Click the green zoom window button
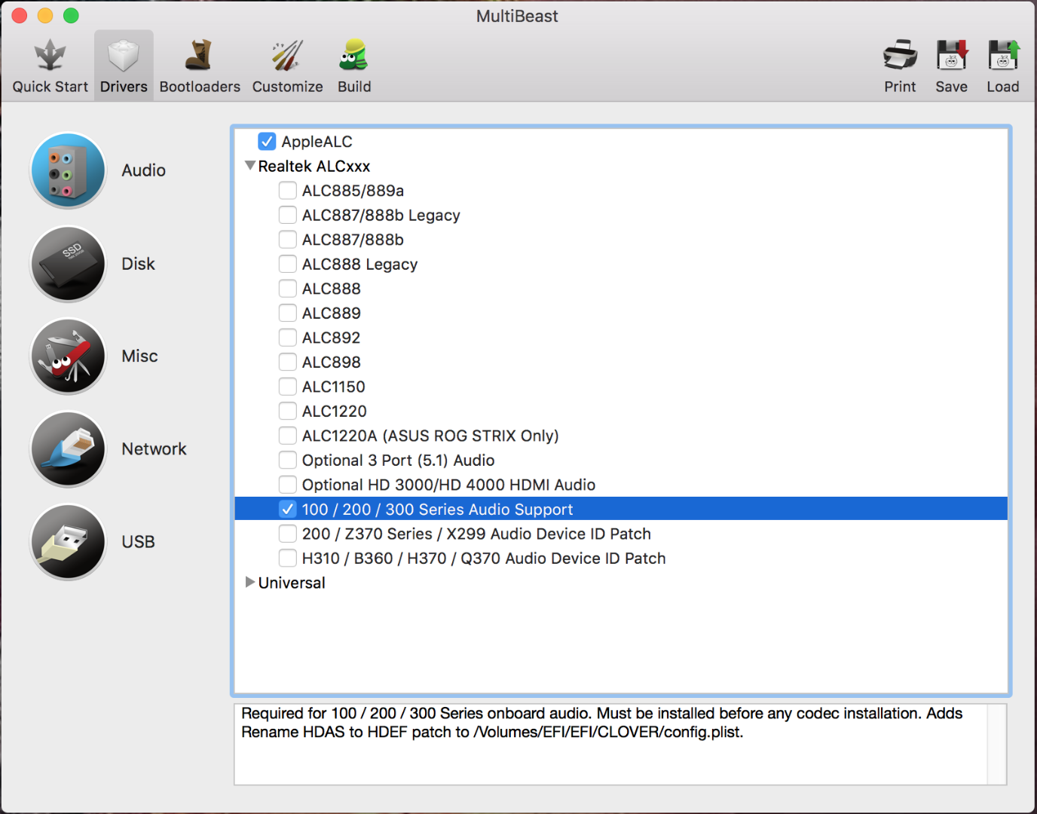This screenshot has height=814, width=1037. coord(71,15)
